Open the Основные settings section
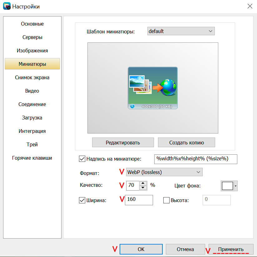 pos(32,24)
